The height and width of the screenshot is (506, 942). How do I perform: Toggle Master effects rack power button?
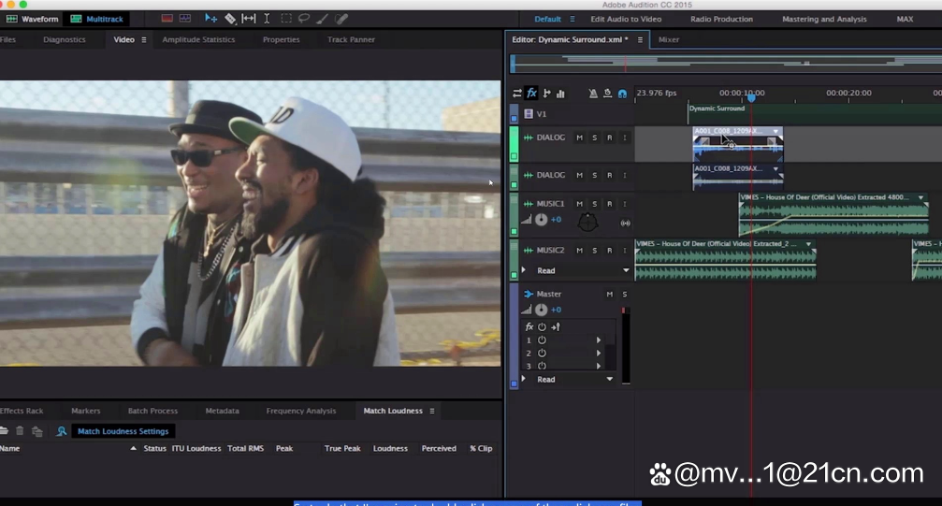pyautogui.click(x=542, y=327)
